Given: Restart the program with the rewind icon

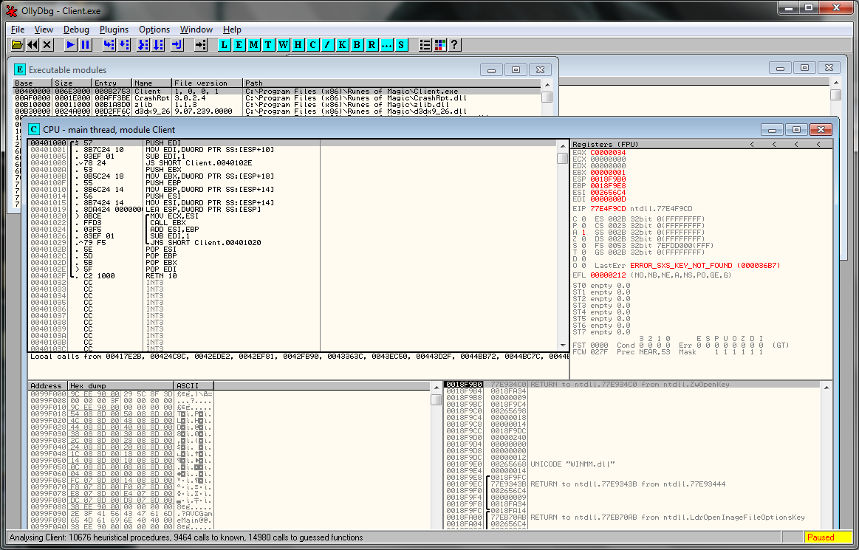Looking at the screenshot, I should coord(32,45).
